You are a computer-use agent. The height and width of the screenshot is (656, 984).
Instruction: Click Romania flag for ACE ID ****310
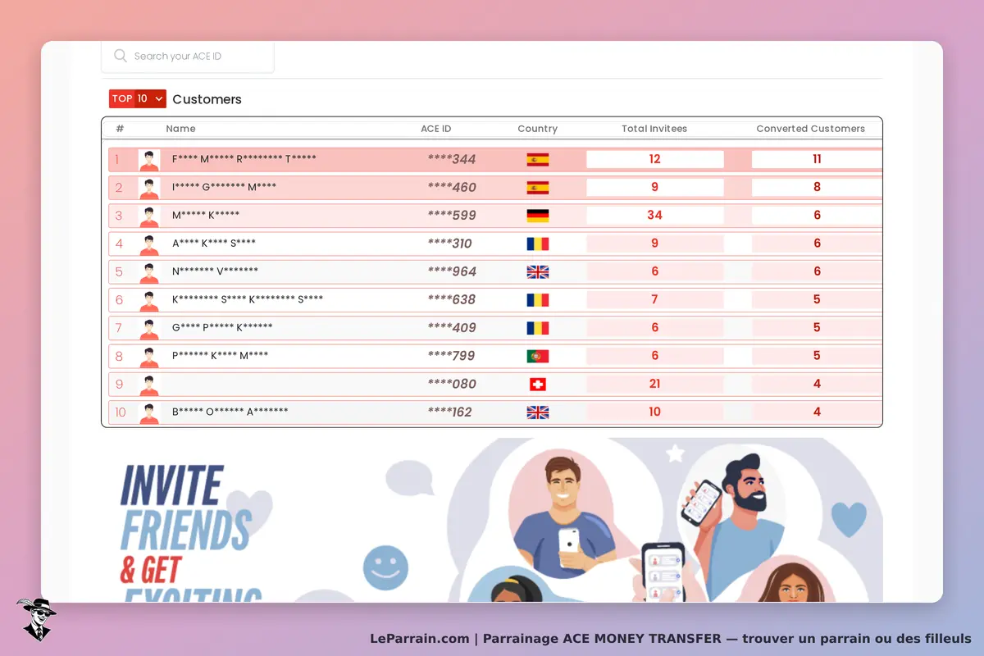click(538, 244)
